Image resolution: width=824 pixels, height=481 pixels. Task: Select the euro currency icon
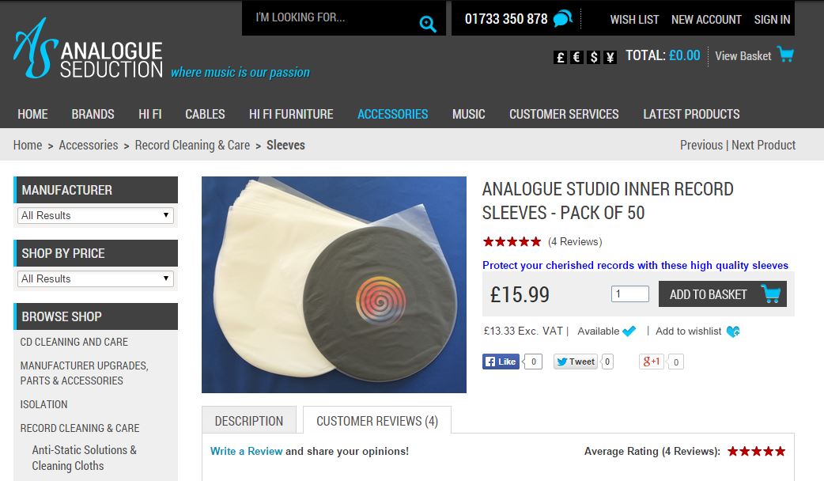576,57
